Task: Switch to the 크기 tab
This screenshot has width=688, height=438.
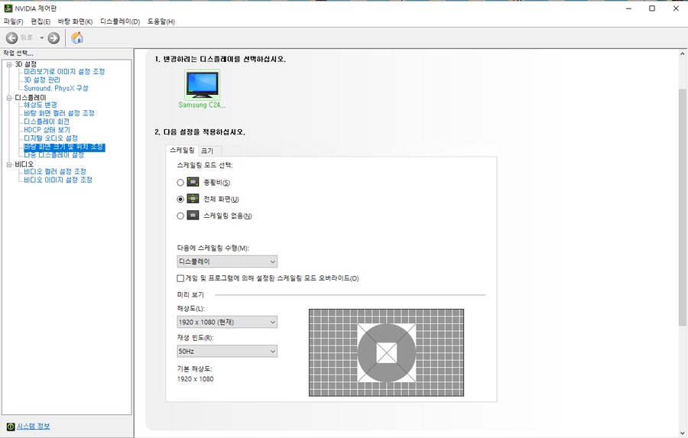Action: click(x=206, y=151)
